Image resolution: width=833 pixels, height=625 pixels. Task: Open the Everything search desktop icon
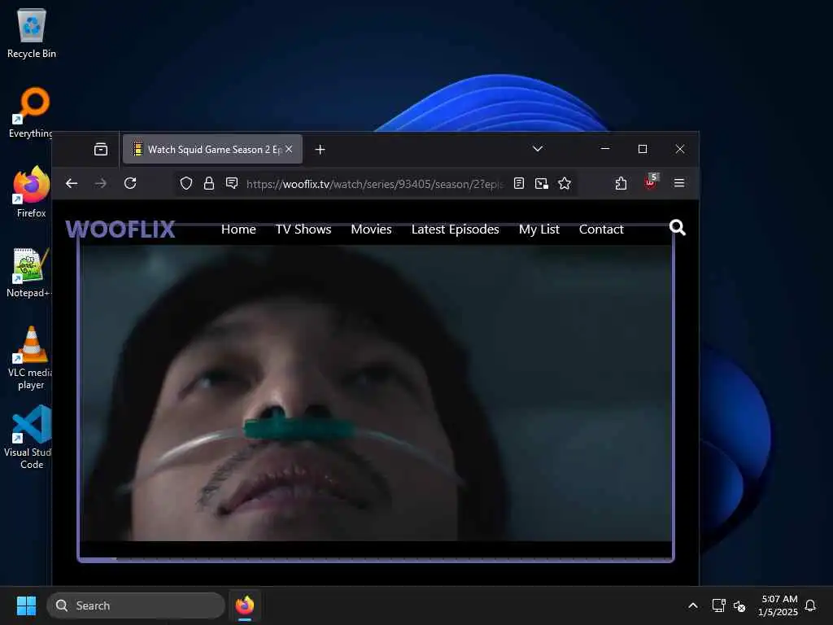[31, 112]
